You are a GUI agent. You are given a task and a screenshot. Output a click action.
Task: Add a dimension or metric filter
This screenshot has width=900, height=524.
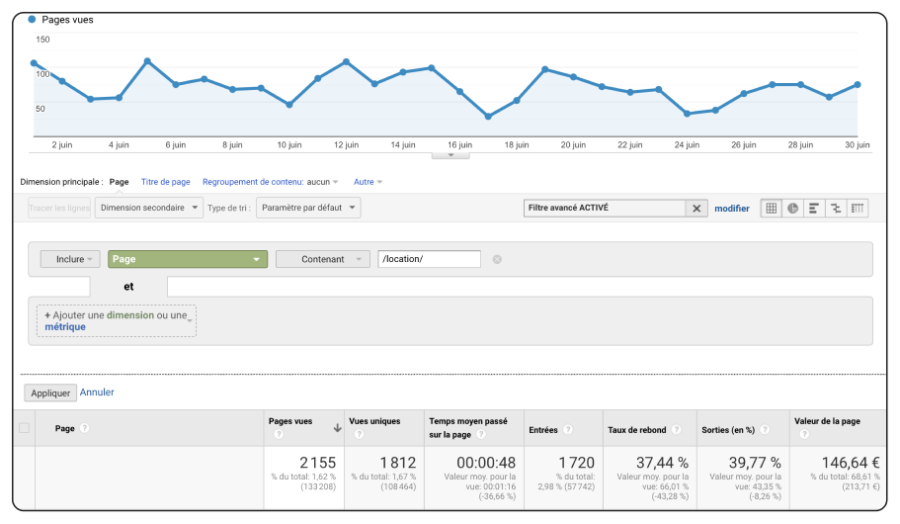pos(117,320)
